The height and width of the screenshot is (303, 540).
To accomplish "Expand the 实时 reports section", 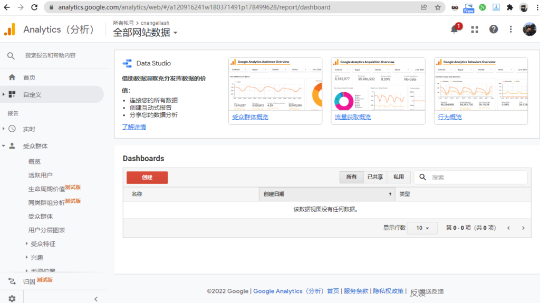I will point(4,129).
